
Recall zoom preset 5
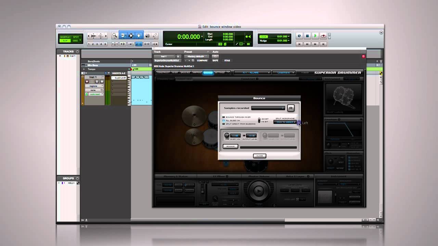(105, 44)
